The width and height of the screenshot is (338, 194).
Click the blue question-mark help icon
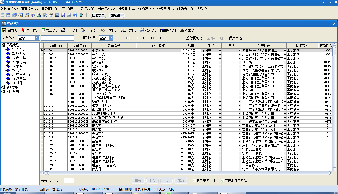pos(75,15)
